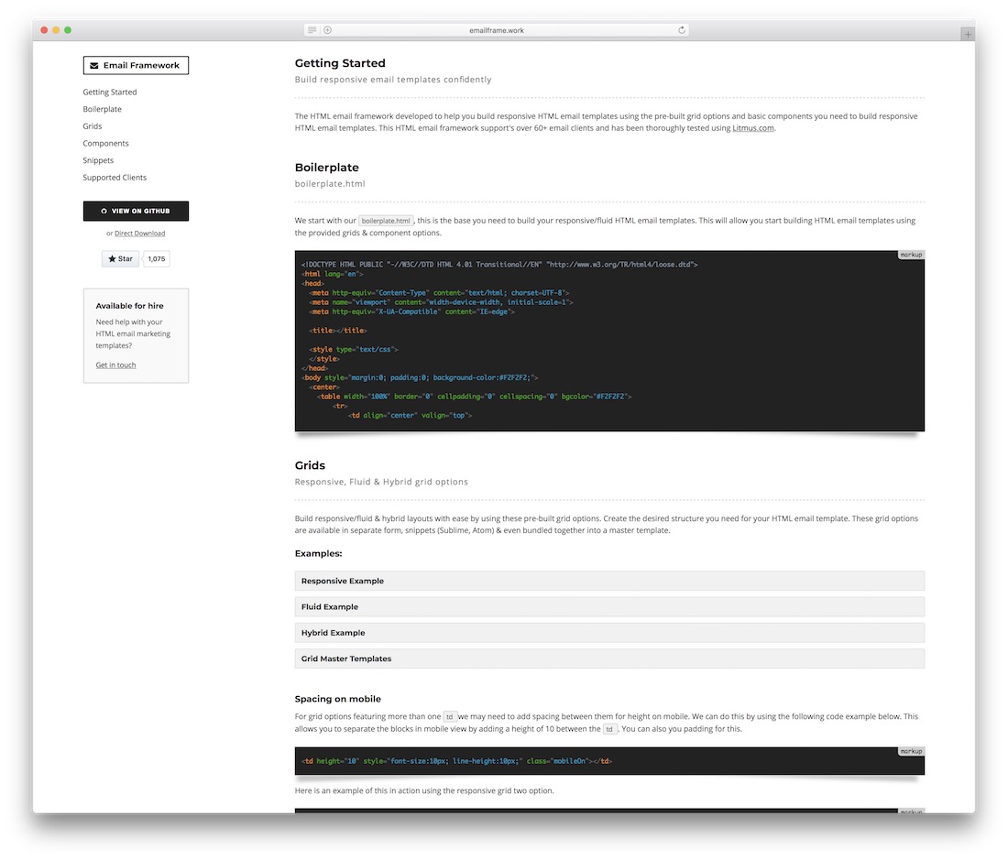1008x860 pixels.
Task: Select Supported Clients in the sidebar
Action: [115, 177]
